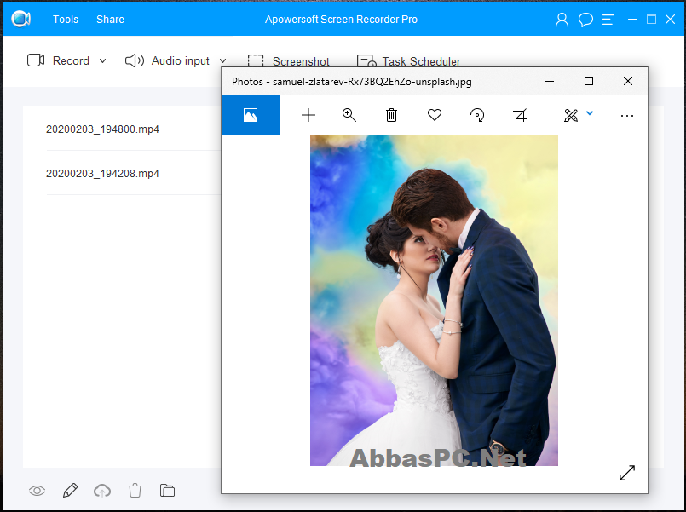Click the Photos collection image icon
Image resolution: width=686 pixels, height=512 pixels.
251,115
